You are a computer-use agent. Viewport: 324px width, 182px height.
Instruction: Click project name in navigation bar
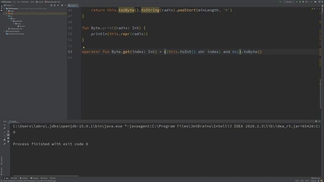[x=7, y=2]
